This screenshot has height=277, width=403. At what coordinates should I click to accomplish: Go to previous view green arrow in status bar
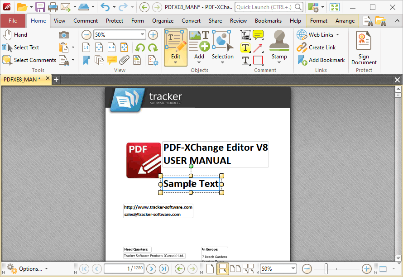[180, 269]
